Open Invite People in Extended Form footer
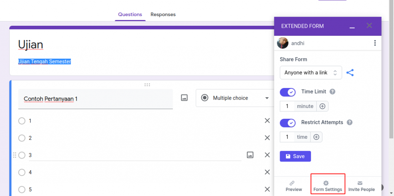This screenshot has height=196, width=394. tap(362, 186)
